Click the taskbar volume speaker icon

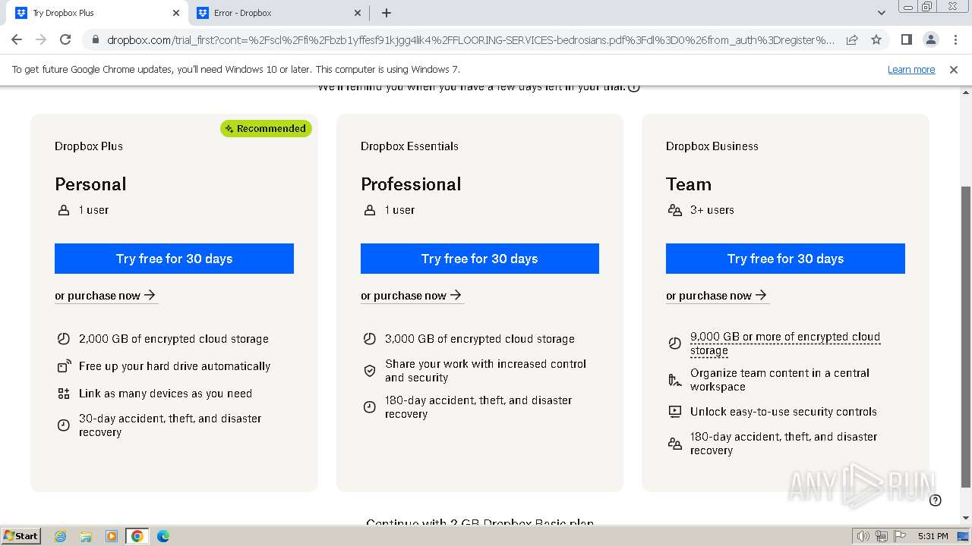click(863, 536)
